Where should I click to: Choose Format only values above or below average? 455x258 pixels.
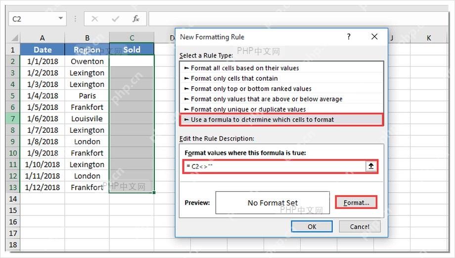click(281, 99)
